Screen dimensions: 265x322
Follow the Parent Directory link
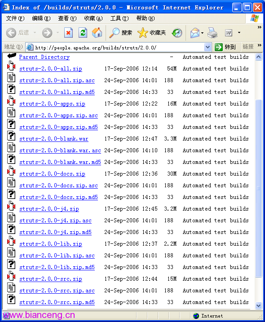[x=44, y=57]
